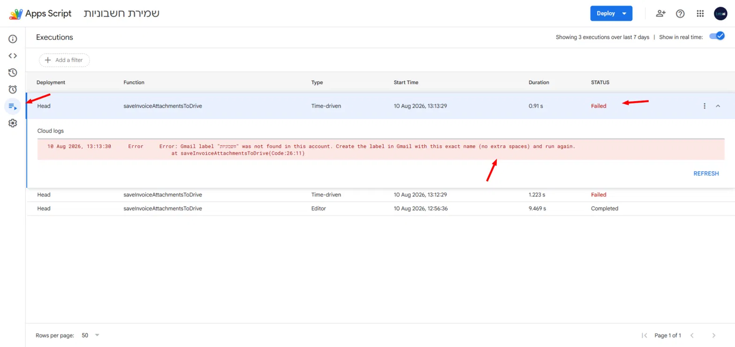735x347 pixels.
Task: Click the Deployment column header
Action: pyautogui.click(x=51, y=82)
